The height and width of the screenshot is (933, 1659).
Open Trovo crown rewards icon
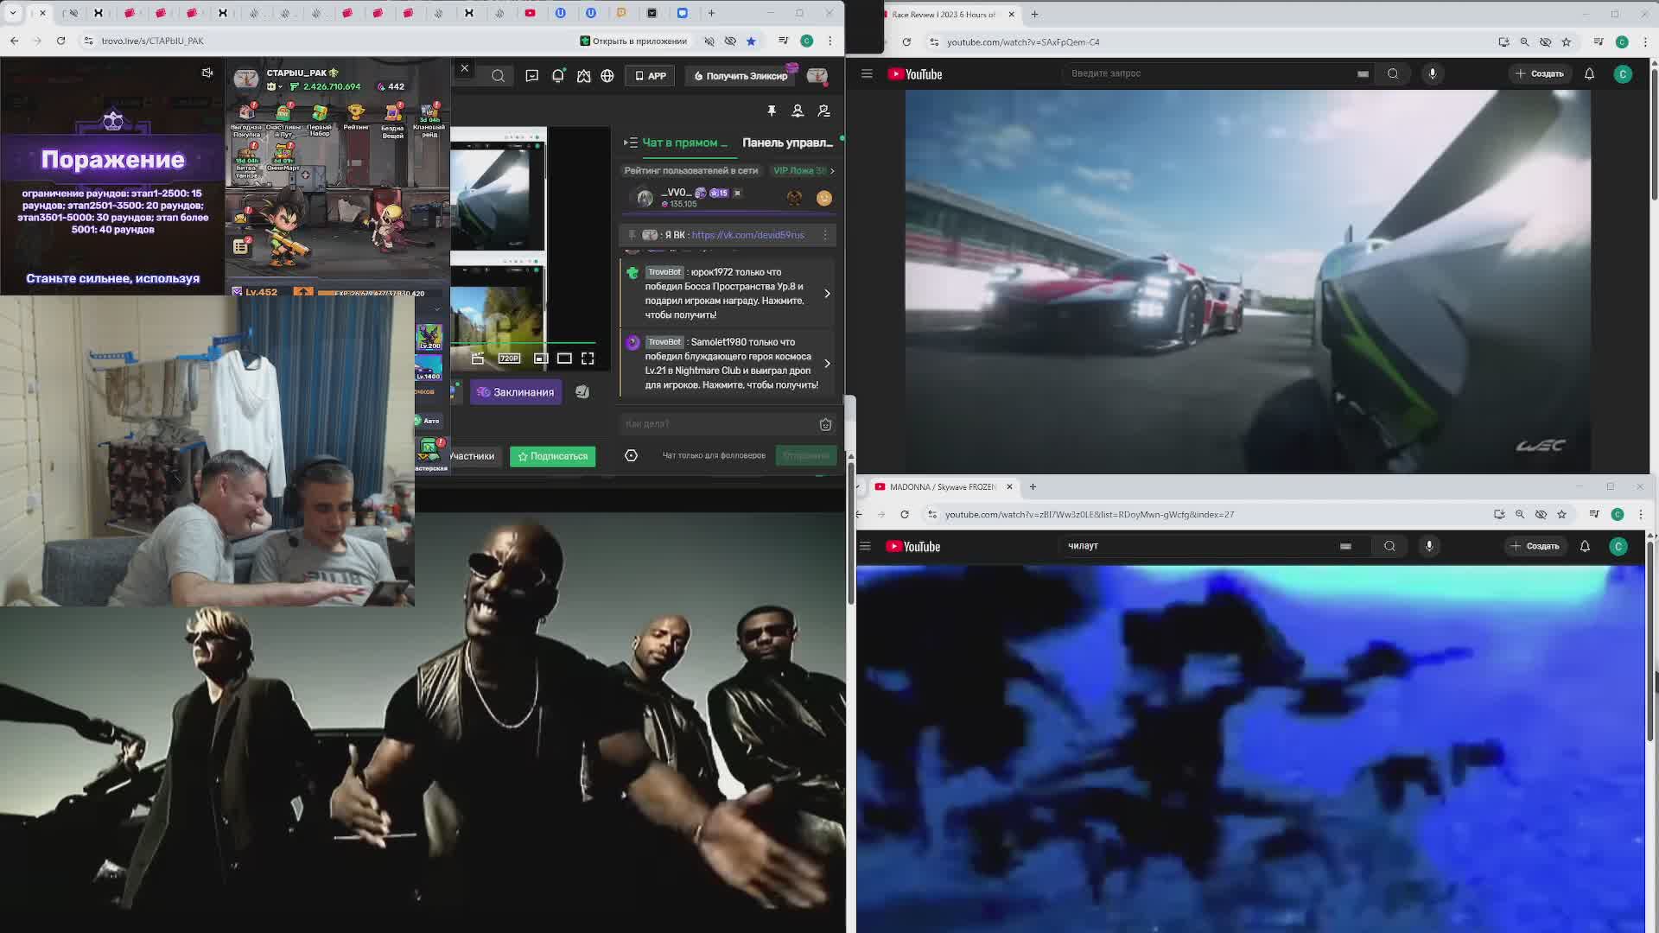pyautogui.click(x=584, y=76)
